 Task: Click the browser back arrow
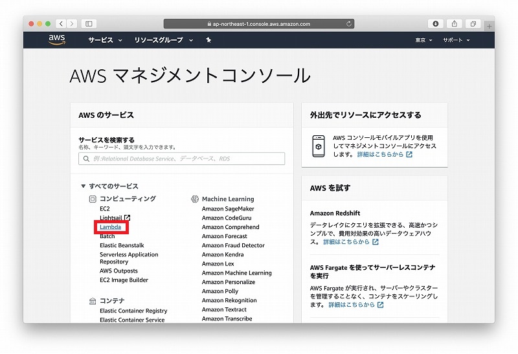click(x=60, y=24)
